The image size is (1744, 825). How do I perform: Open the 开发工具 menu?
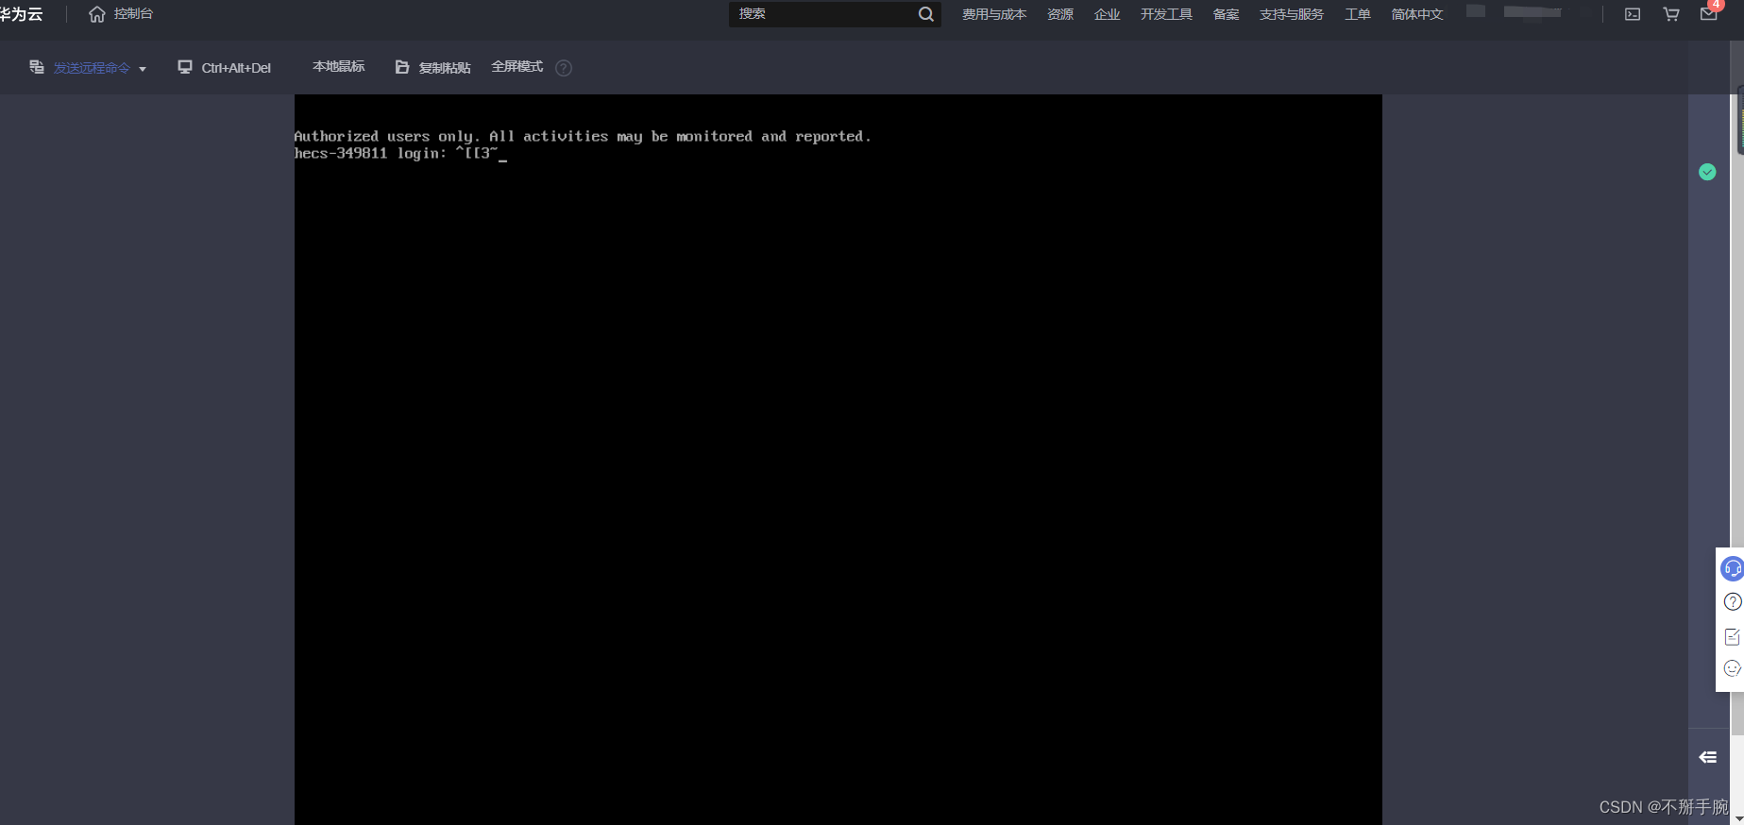pyautogui.click(x=1166, y=14)
